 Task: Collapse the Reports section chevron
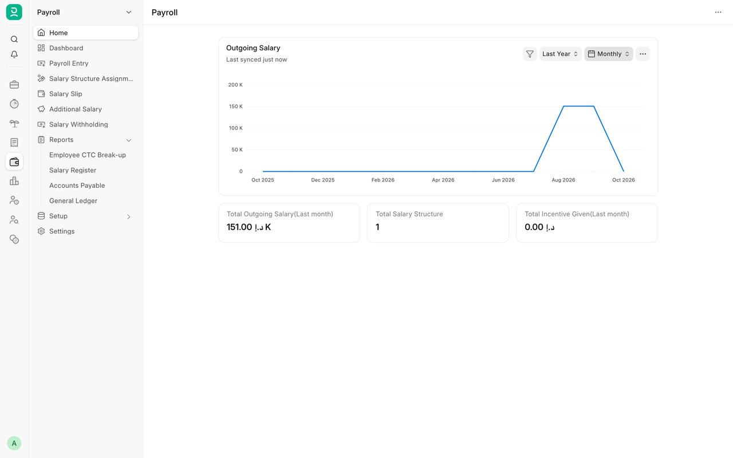point(129,140)
